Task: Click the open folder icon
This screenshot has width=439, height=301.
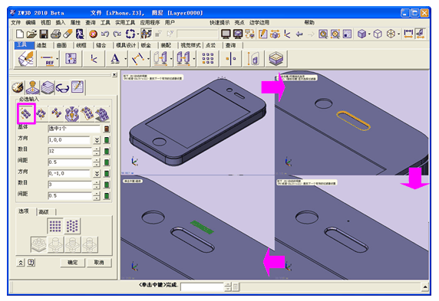Action: tap(31, 34)
